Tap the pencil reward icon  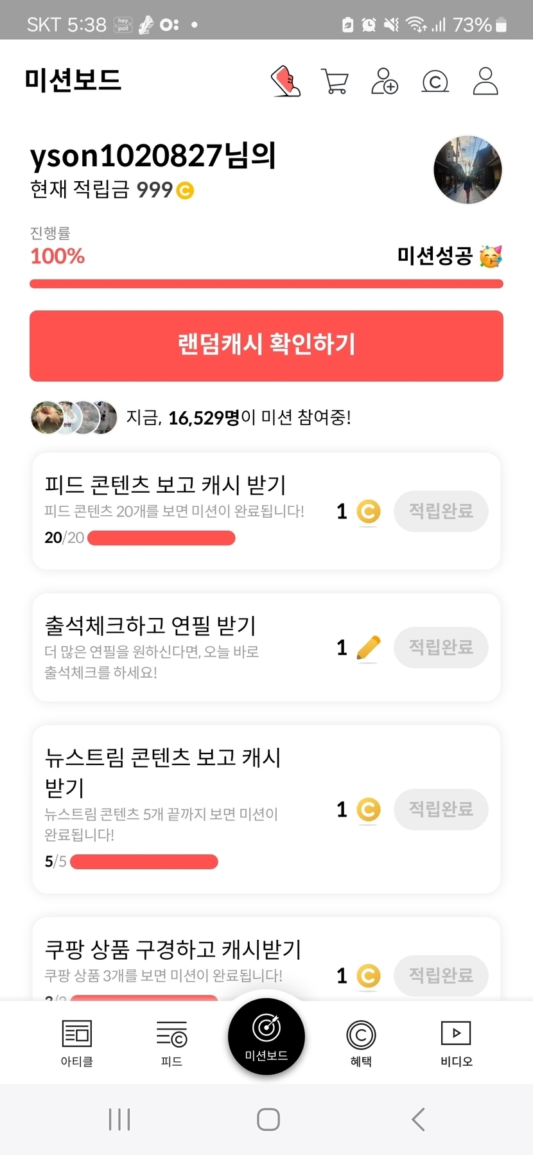[368, 648]
